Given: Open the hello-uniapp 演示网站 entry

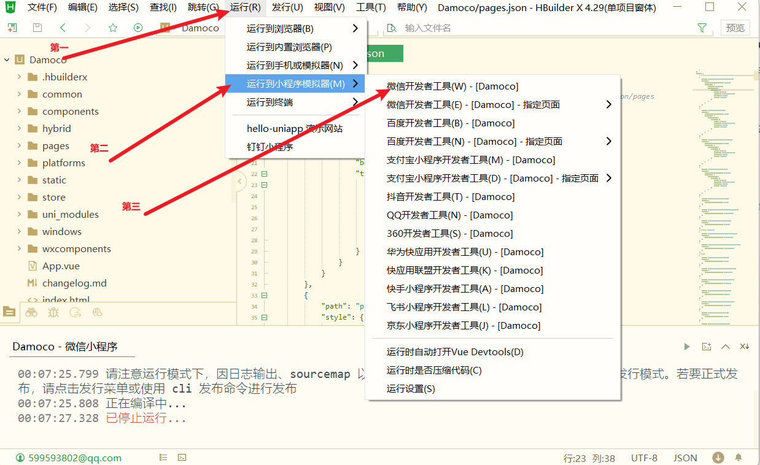Looking at the screenshot, I should [x=295, y=129].
